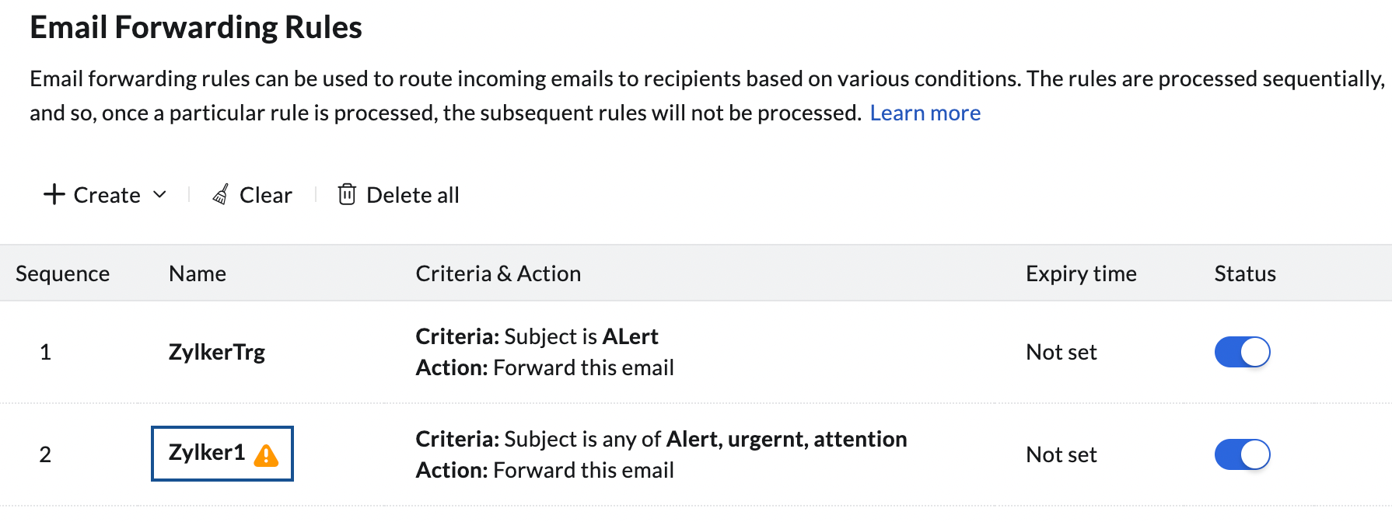The width and height of the screenshot is (1392, 522).
Task: Expand the Create dropdown chevron
Action: (x=159, y=194)
